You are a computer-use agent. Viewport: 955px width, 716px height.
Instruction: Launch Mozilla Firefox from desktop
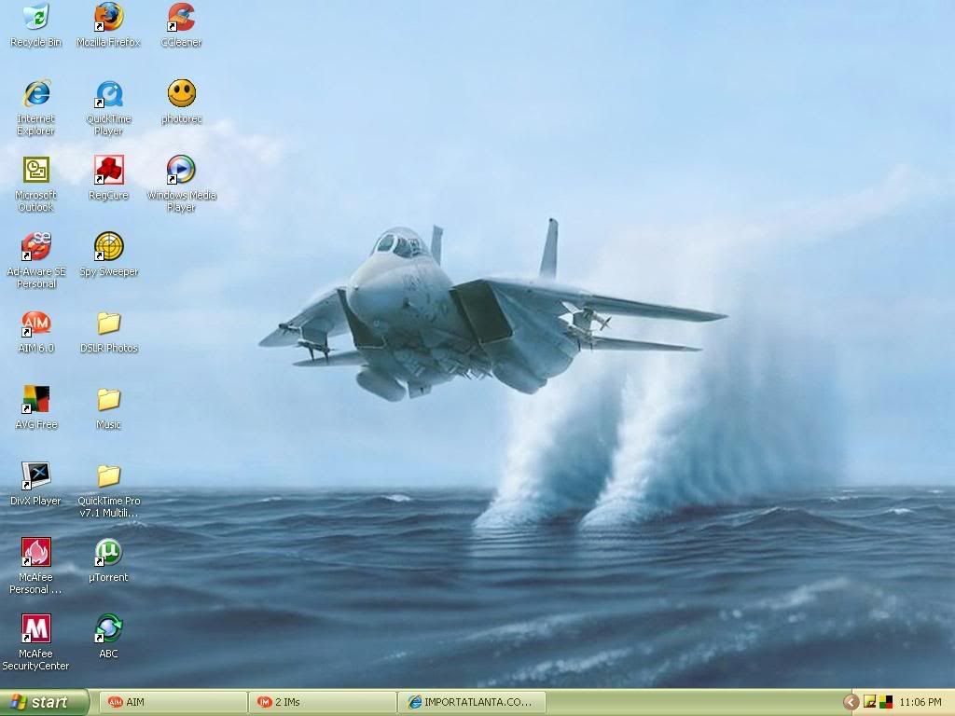(108, 18)
